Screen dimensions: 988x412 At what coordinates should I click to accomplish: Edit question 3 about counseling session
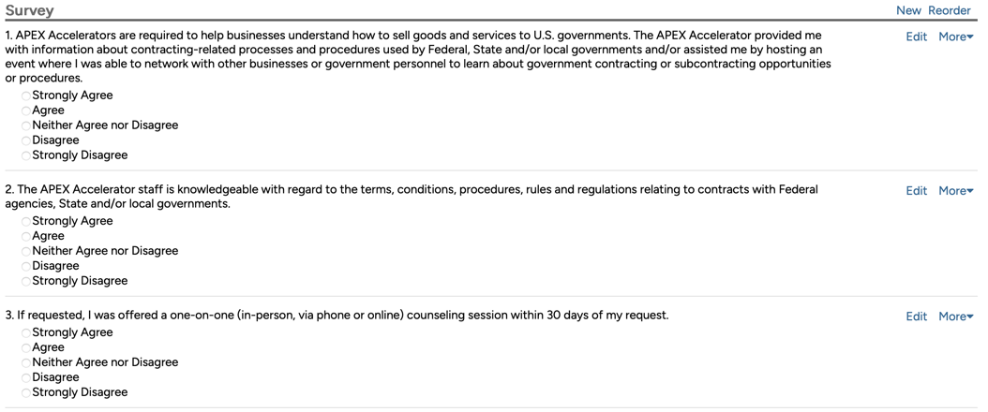[916, 316]
